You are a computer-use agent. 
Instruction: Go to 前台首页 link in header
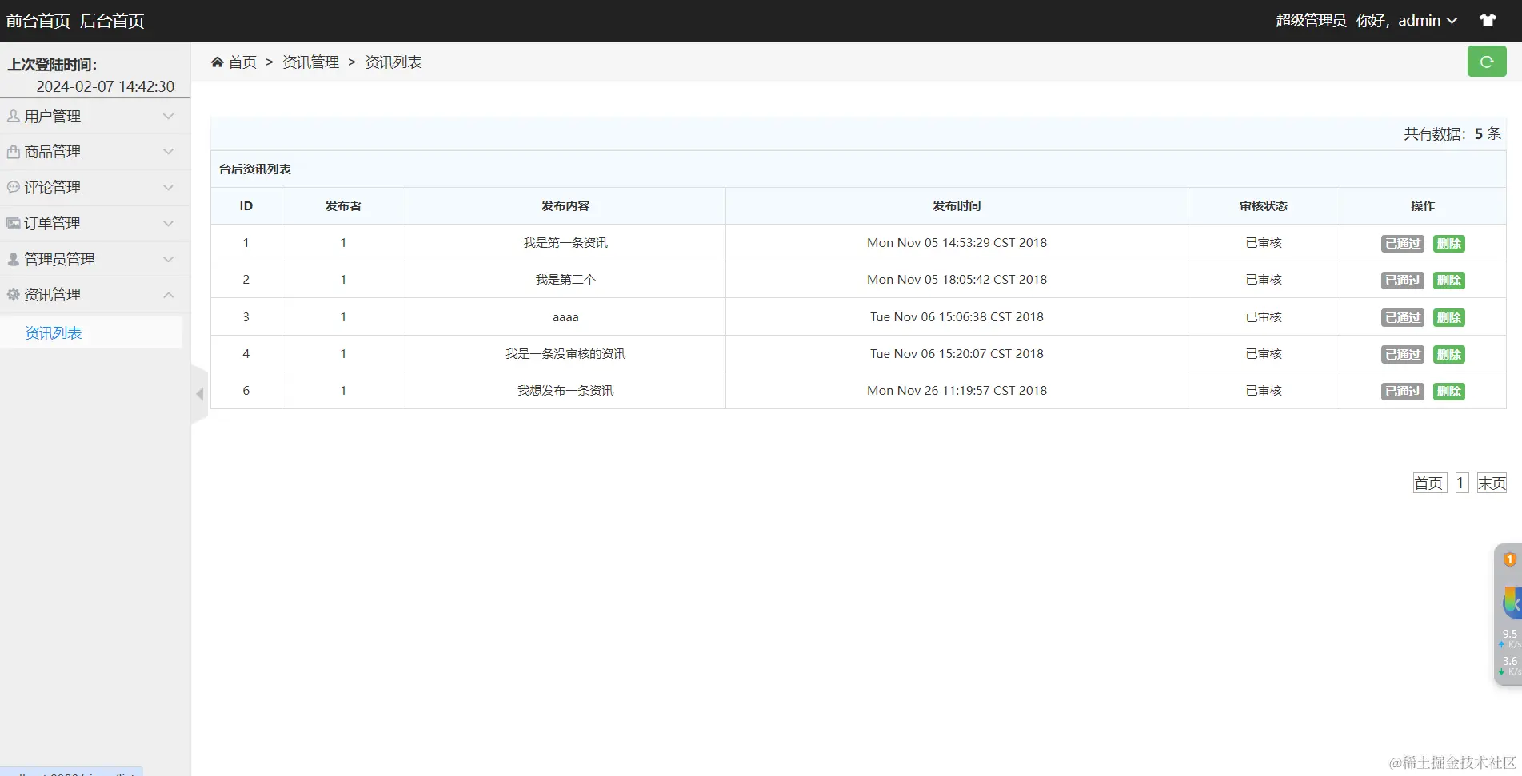[x=38, y=21]
